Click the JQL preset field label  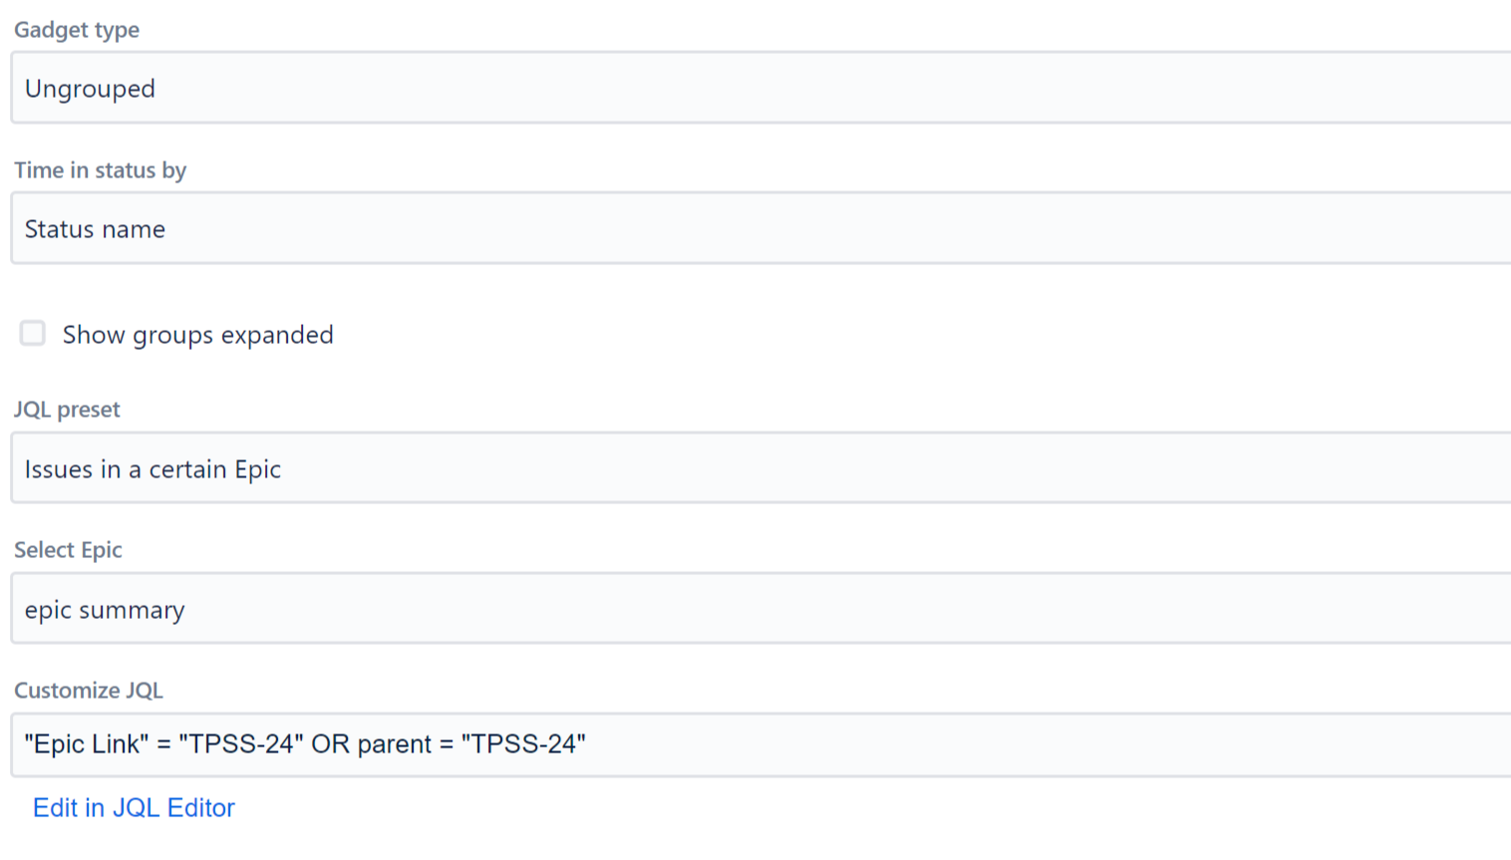67,410
